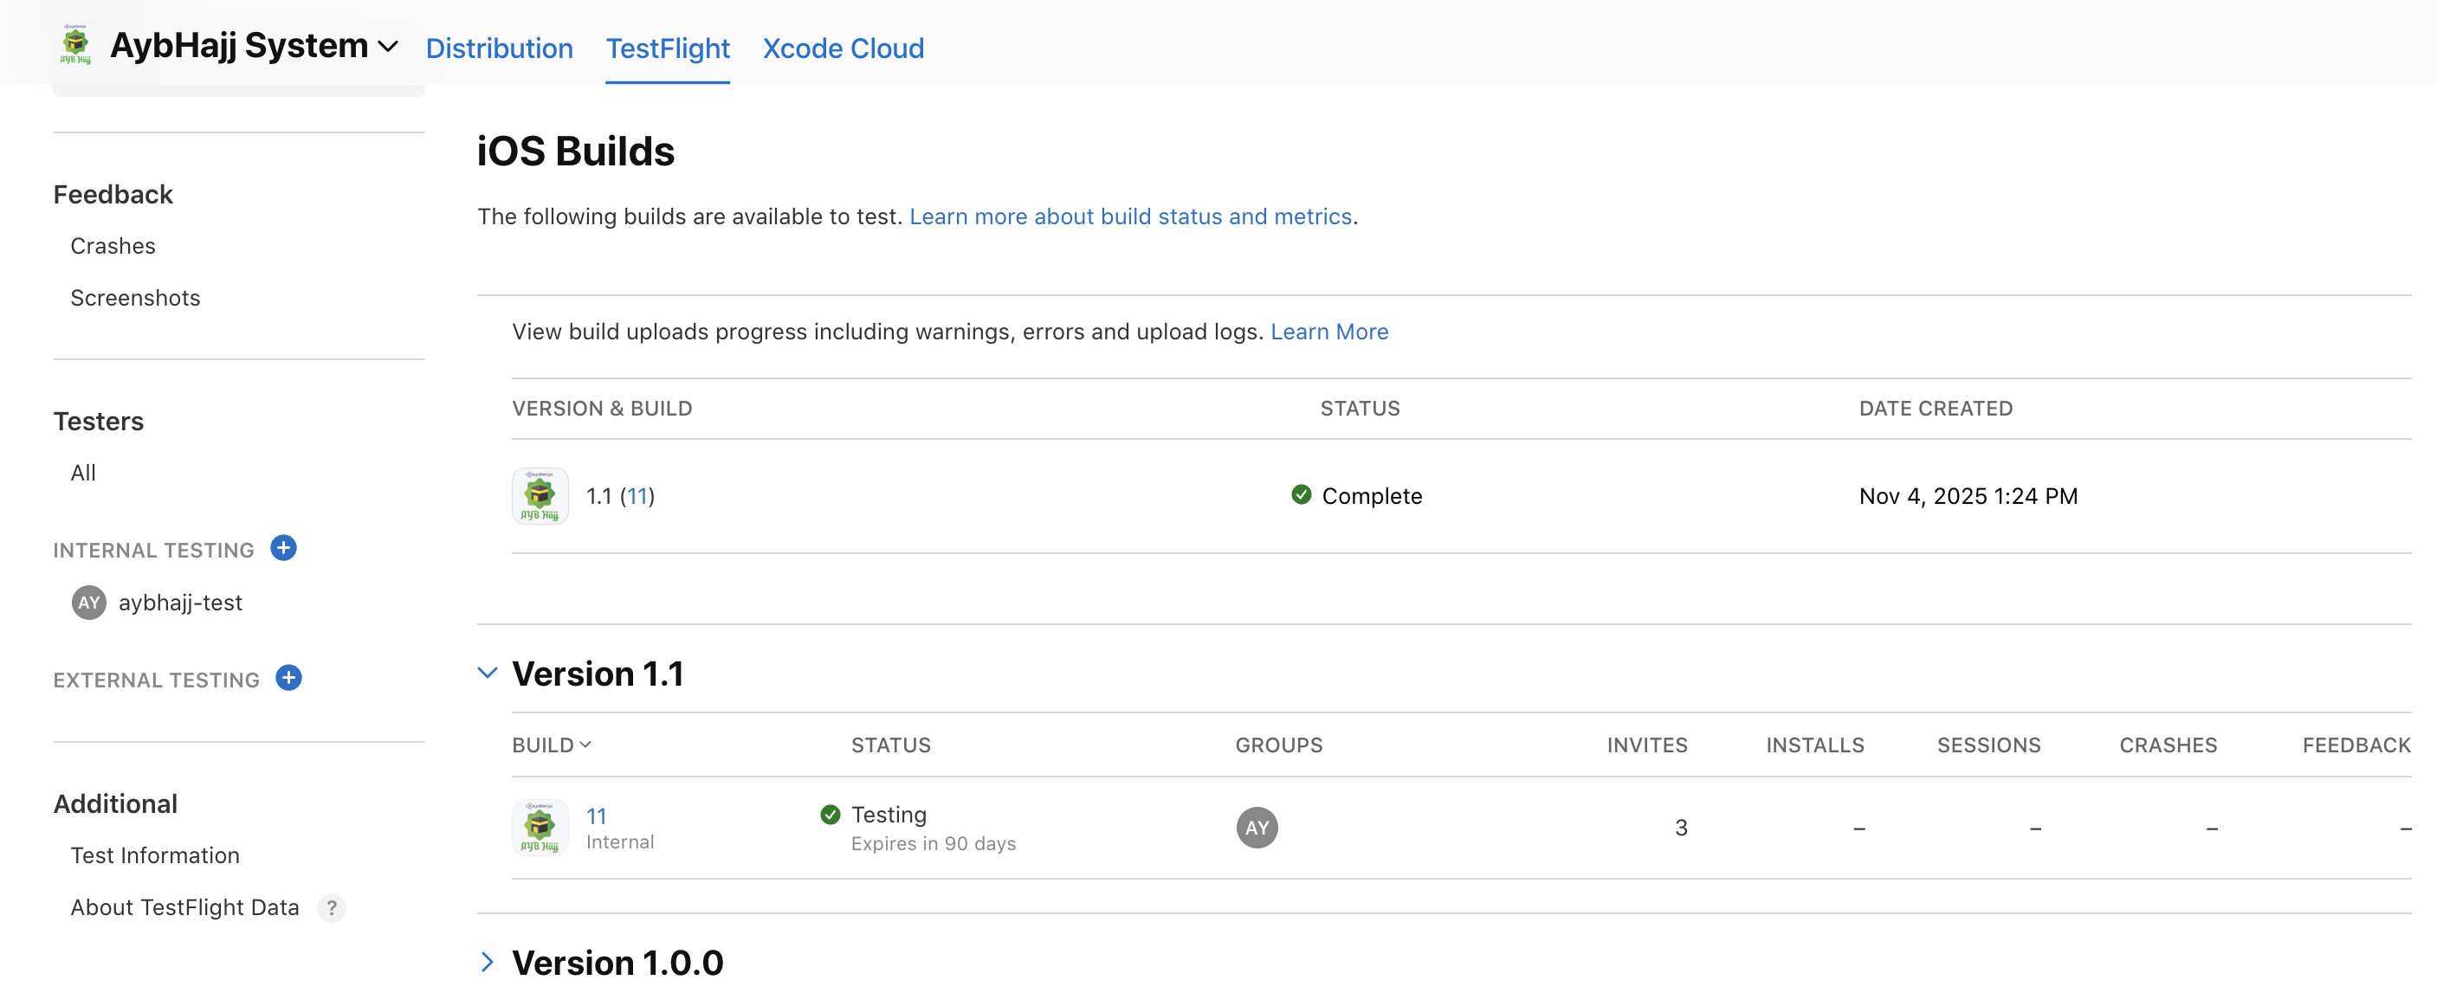Add a new external testing group

click(288, 678)
